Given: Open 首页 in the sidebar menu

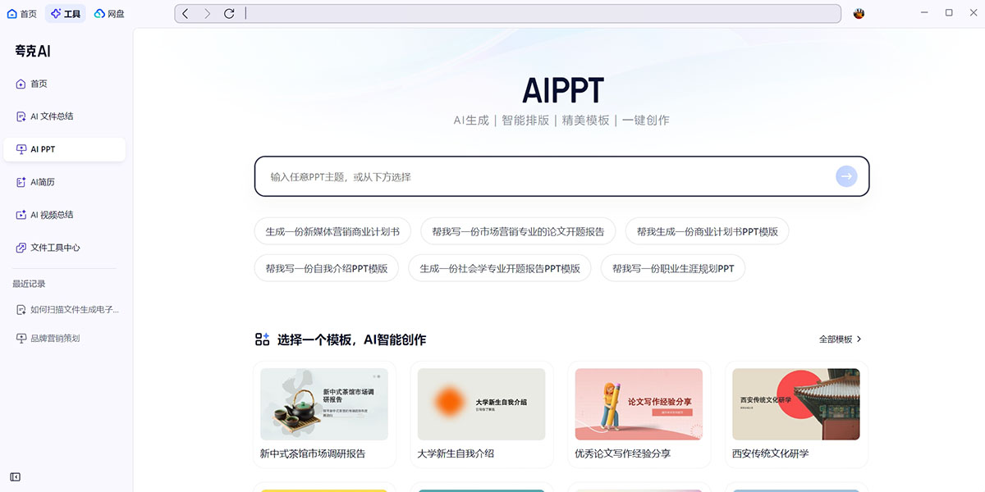Looking at the screenshot, I should click(x=64, y=84).
